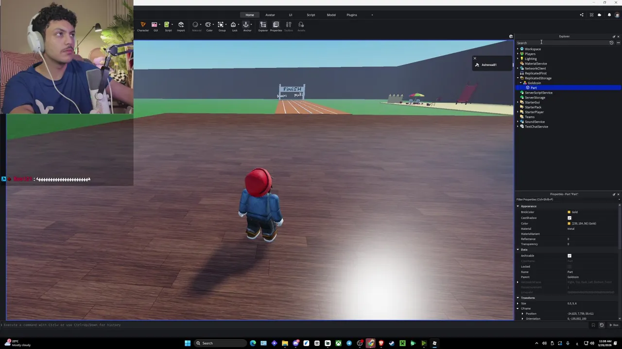Select TextChatService in Explorer
The image size is (622, 349).
pos(536,127)
